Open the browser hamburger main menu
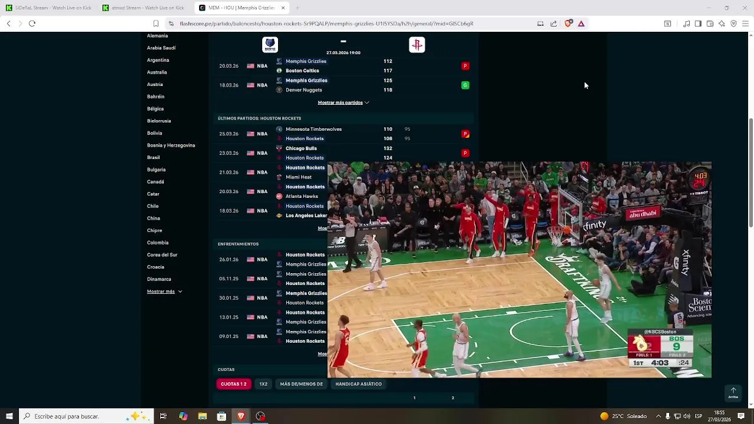The image size is (754, 424). tap(745, 24)
